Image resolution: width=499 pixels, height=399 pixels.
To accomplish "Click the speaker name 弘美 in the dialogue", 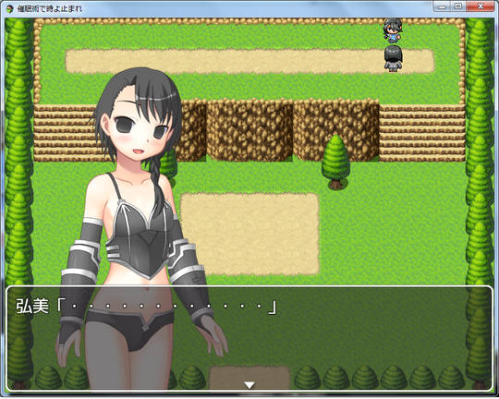I will (x=32, y=307).
